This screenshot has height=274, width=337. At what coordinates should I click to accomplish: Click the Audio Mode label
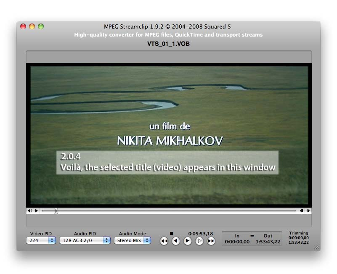click(x=133, y=234)
